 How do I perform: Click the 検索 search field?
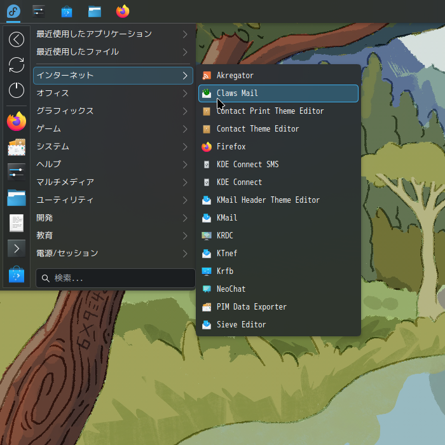coord(116,278)
